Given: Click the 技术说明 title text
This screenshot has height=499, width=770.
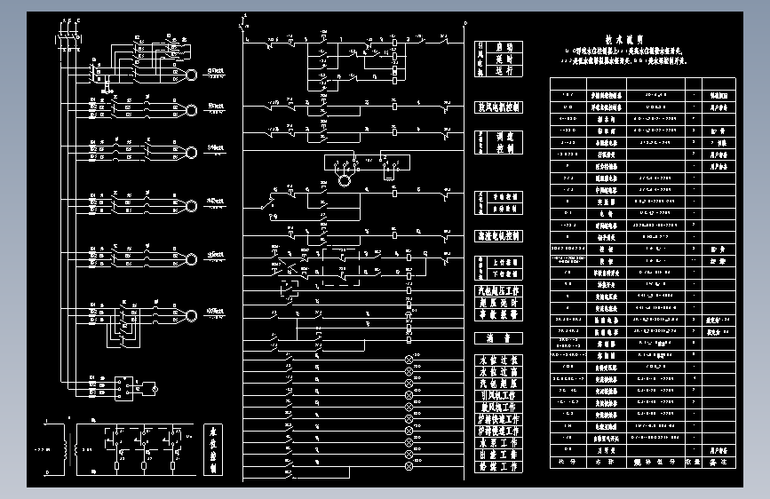Looking at the screenshot, I should pyautogui.click(x=624, y=40).
